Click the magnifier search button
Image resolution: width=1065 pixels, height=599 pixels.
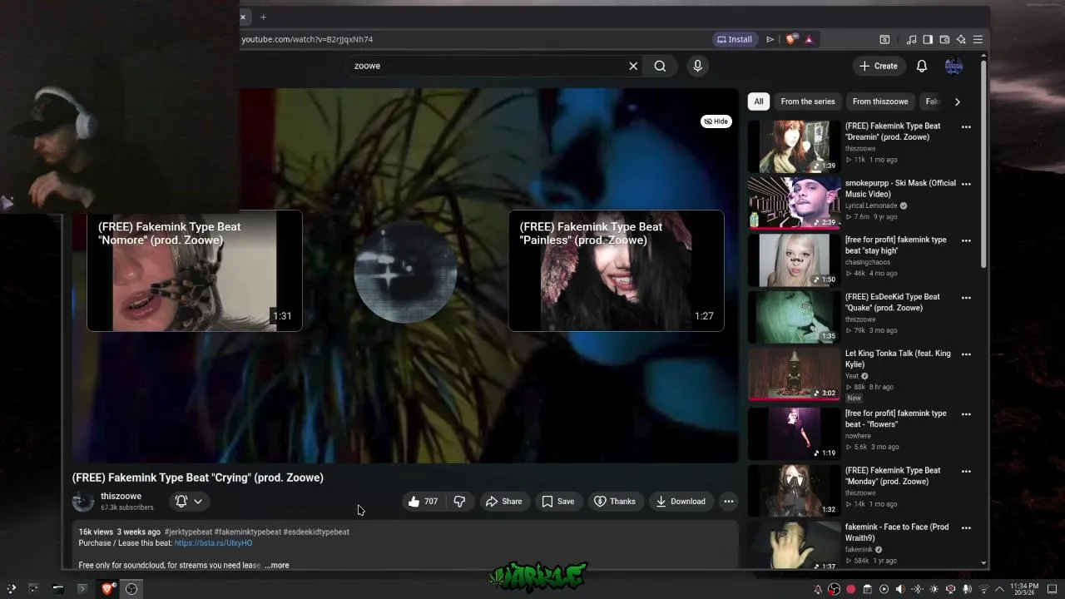point(660,66)
